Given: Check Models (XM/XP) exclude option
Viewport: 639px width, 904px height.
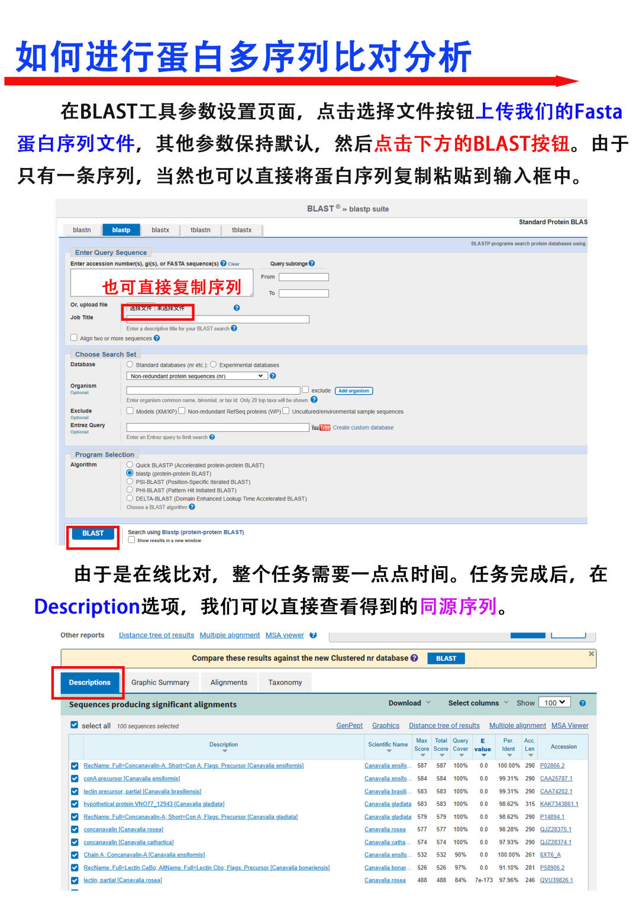Looking at the screenshot, I should 130,411.
